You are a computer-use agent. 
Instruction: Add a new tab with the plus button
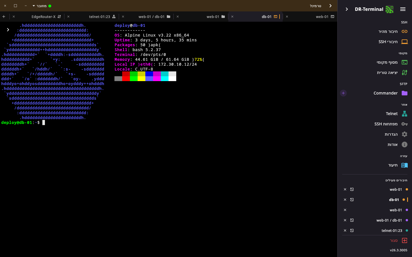(4, 17)
